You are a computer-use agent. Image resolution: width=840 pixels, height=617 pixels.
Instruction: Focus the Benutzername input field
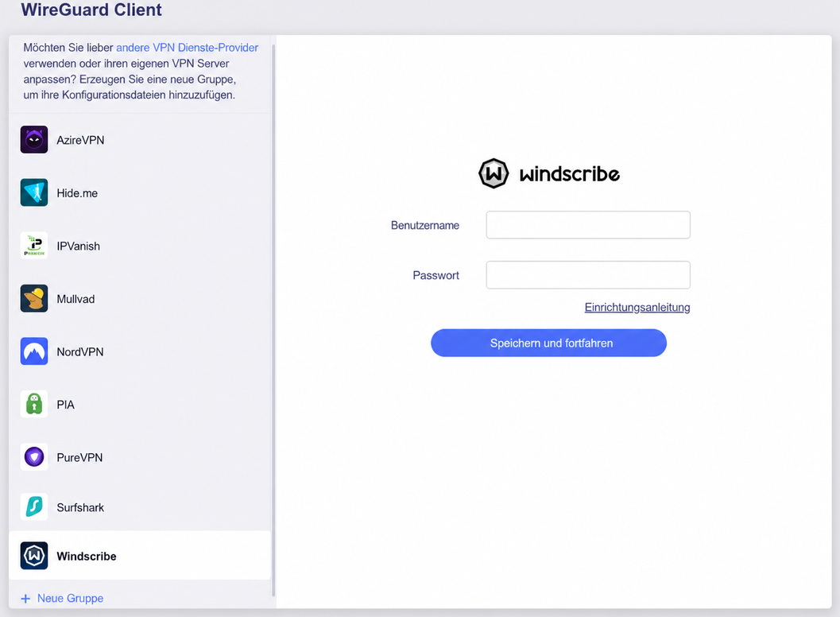587,224
